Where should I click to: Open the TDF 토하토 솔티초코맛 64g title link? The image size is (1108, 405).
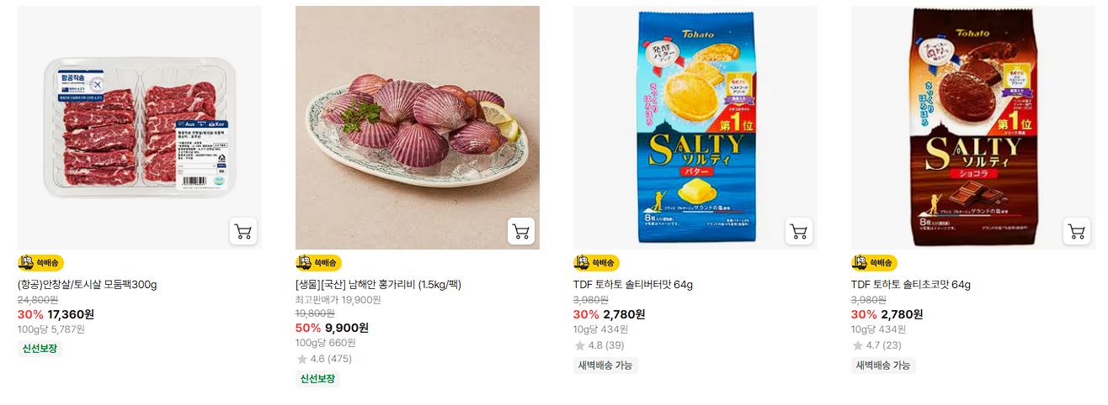coord(911,285)
